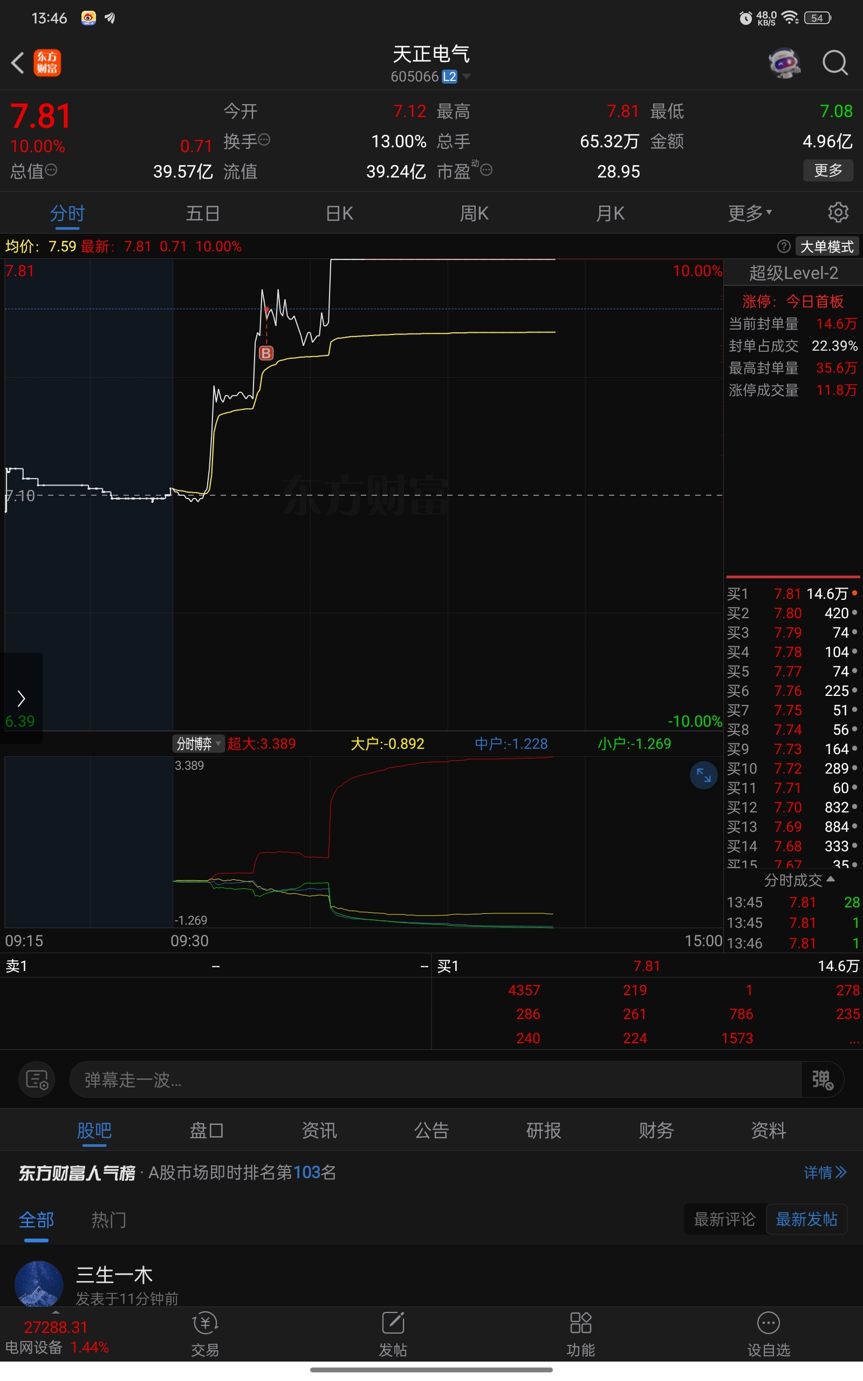Tap the info icon next to 市盈
This screenshot has height=1381, width=863.
tap(487, 169)
